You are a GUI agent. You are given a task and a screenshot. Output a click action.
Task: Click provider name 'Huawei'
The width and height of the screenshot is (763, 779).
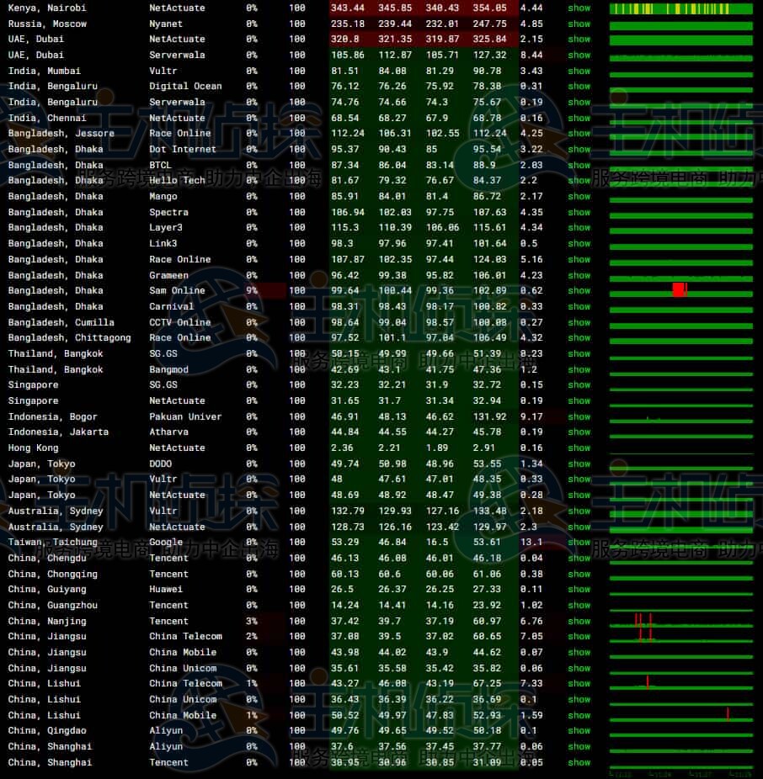point(166,589)
